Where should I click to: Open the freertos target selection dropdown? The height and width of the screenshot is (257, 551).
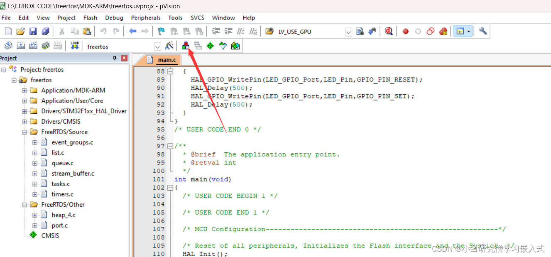pos(157,47)
